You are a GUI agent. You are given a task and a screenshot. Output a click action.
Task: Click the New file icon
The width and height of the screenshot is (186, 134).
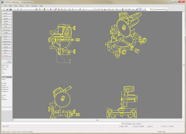click(4, 9)
